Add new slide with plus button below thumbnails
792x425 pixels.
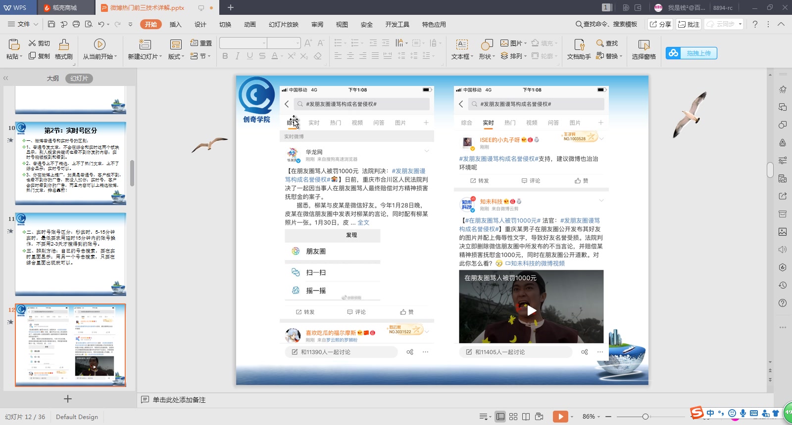pyautogui.click(x=68, y=399)
